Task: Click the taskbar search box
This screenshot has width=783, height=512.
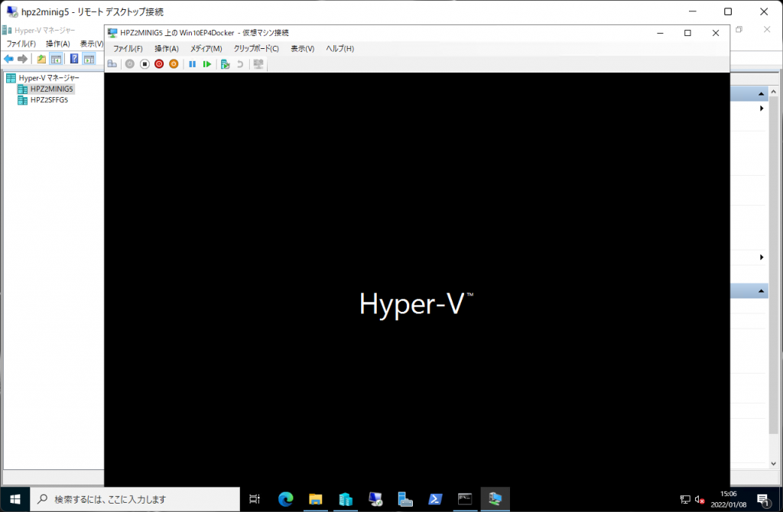Action: pos(135,499)
